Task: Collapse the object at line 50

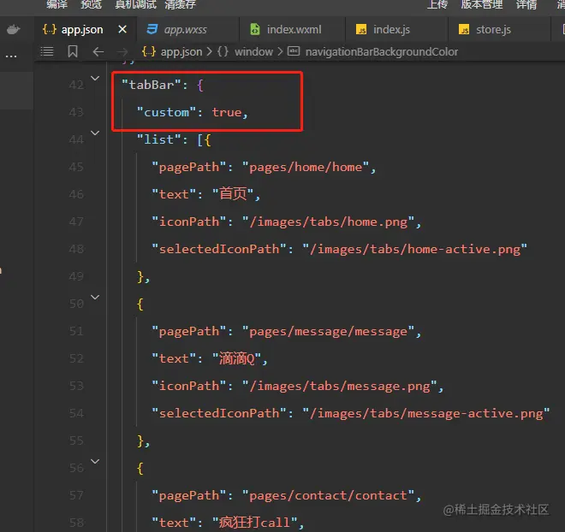Action: pyautogui.click(x=95, y=297)
